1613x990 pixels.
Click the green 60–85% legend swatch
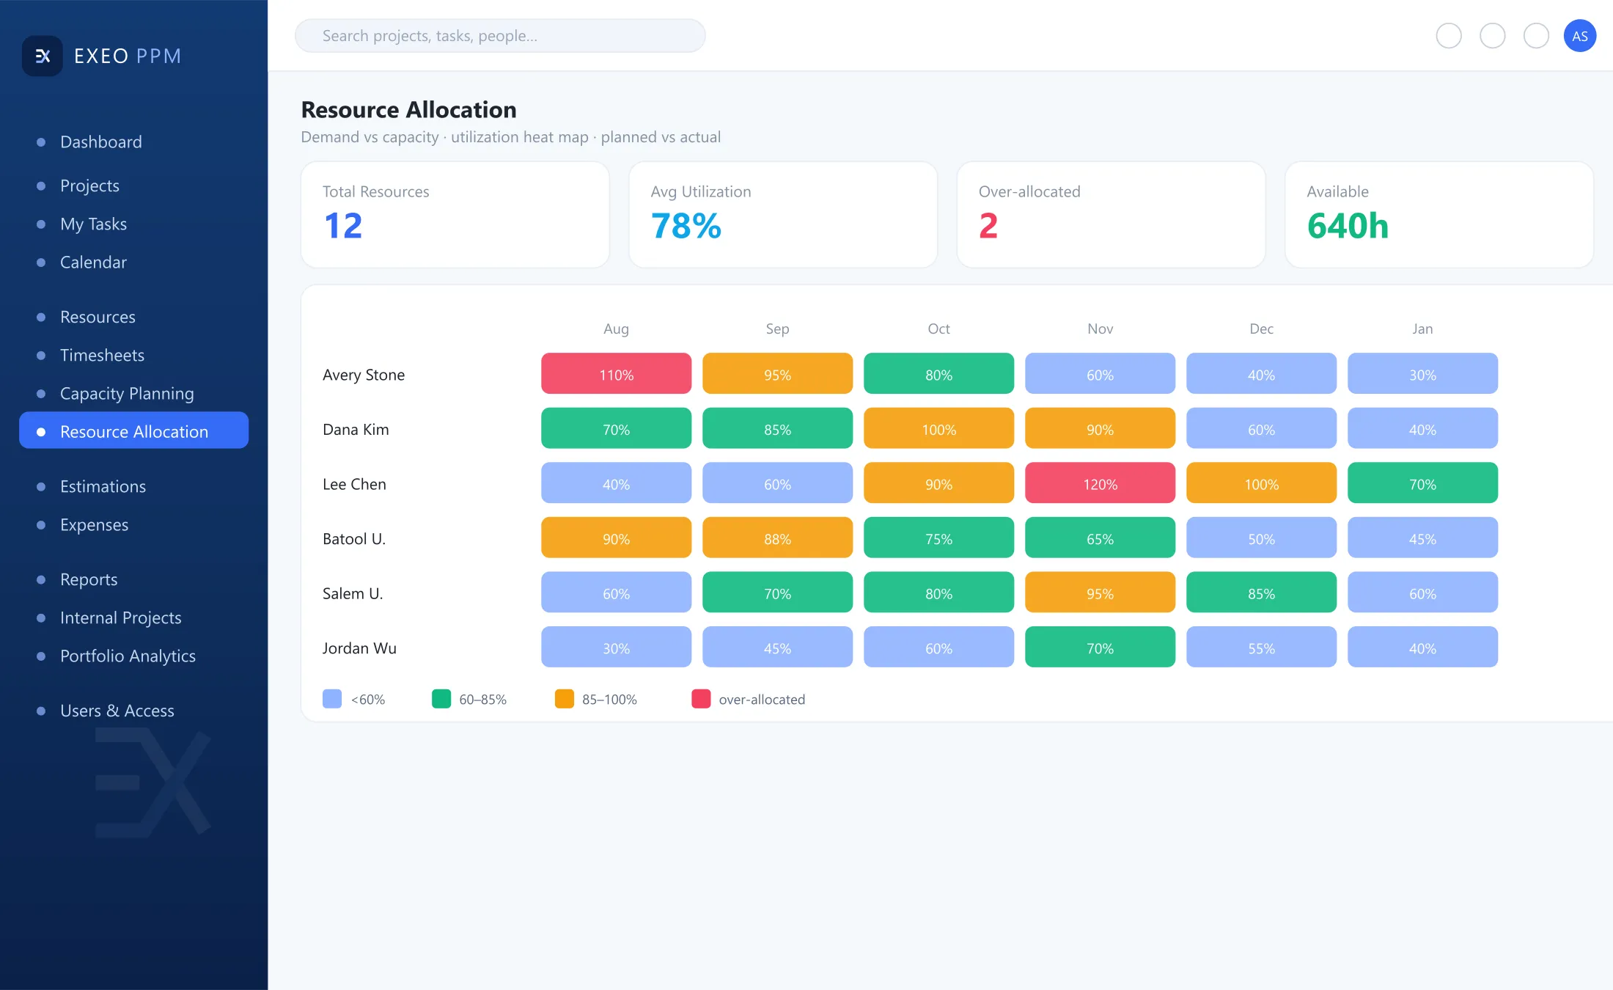tap(441, 699)
